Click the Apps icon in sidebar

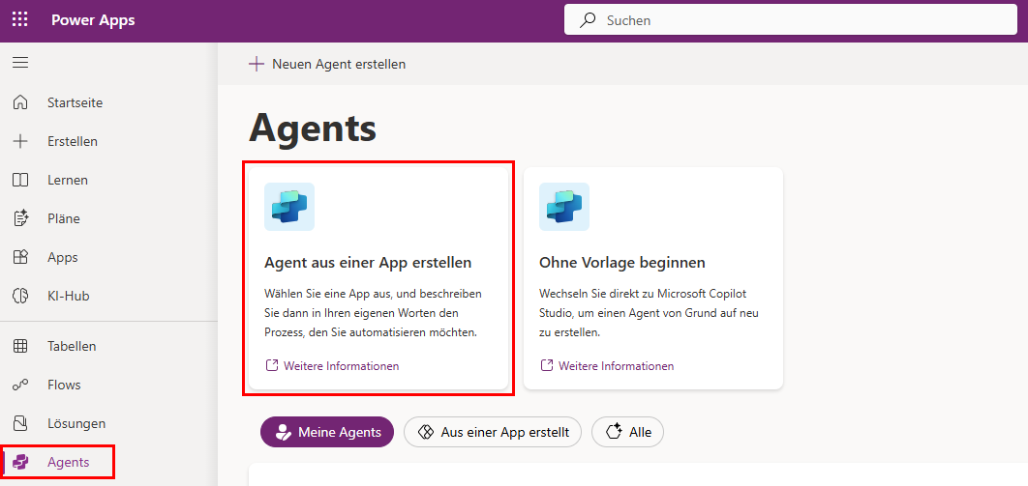coord(20,257)
